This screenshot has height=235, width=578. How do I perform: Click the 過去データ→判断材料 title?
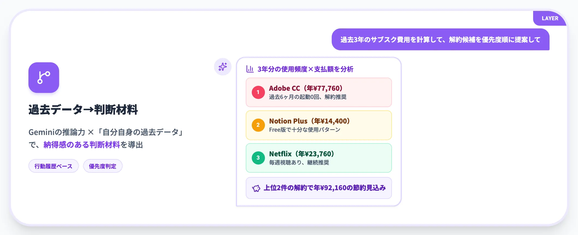point(83,110)
